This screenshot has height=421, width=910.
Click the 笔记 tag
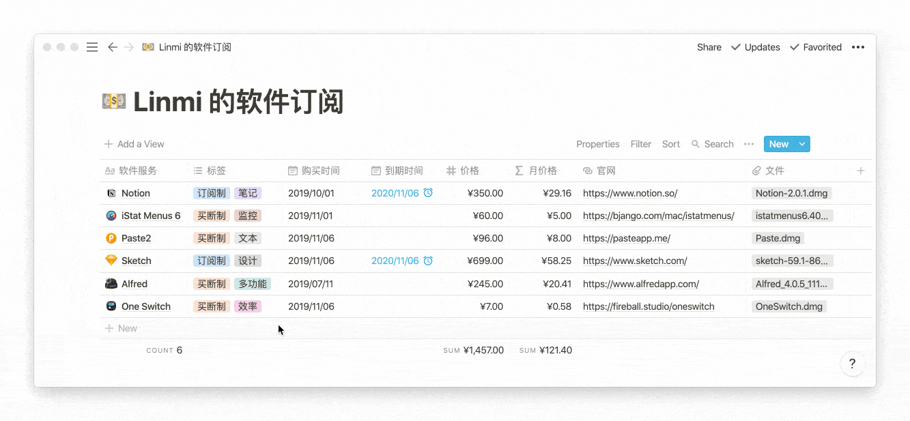(x=248, y=193)
